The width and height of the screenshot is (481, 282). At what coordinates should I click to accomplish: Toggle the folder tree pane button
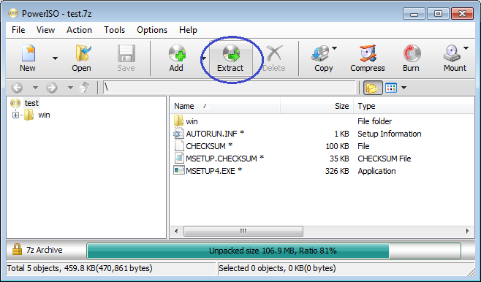point(373,88)
